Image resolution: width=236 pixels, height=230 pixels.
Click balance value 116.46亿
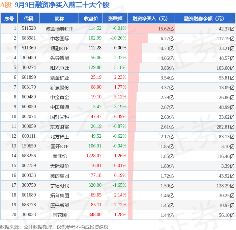tap(226, 156)
